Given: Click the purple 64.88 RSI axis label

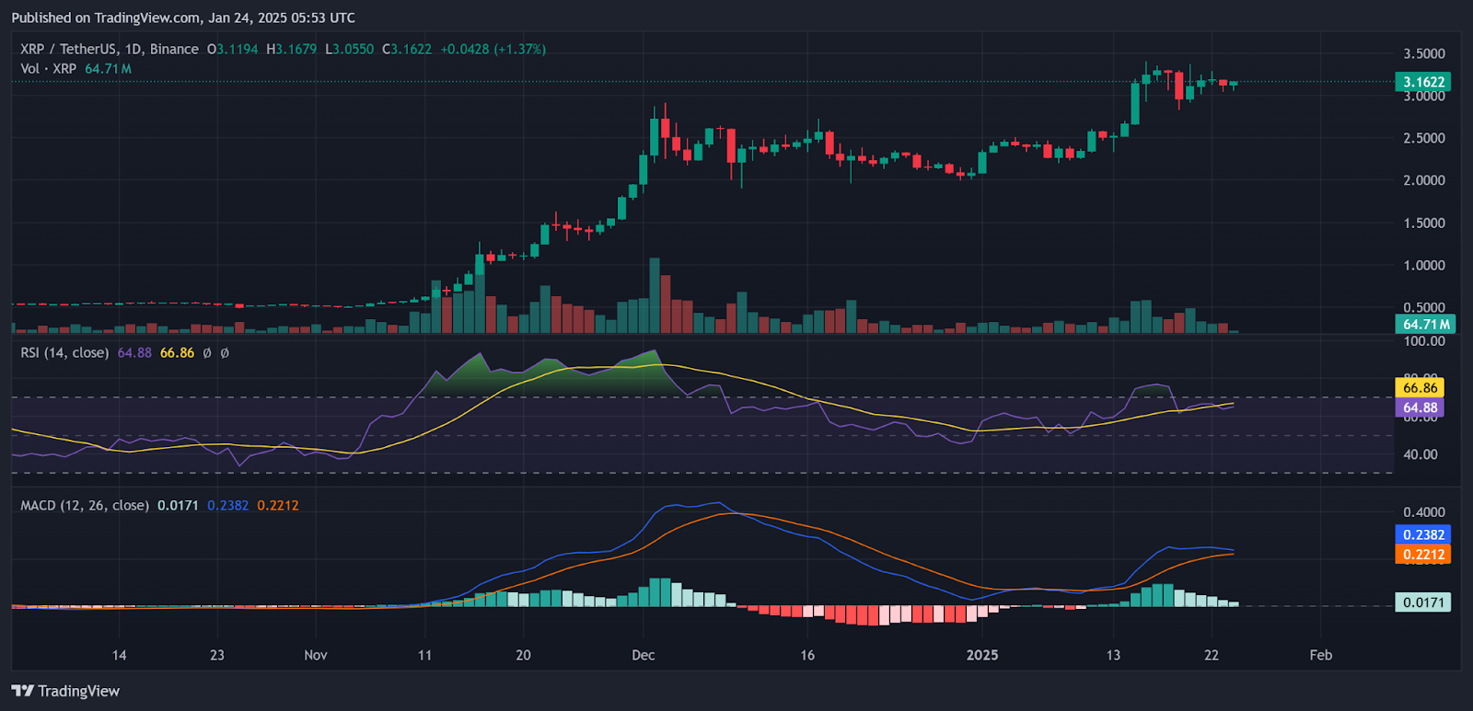Looking at the screenshot, I should click(x=1420, y=407).
